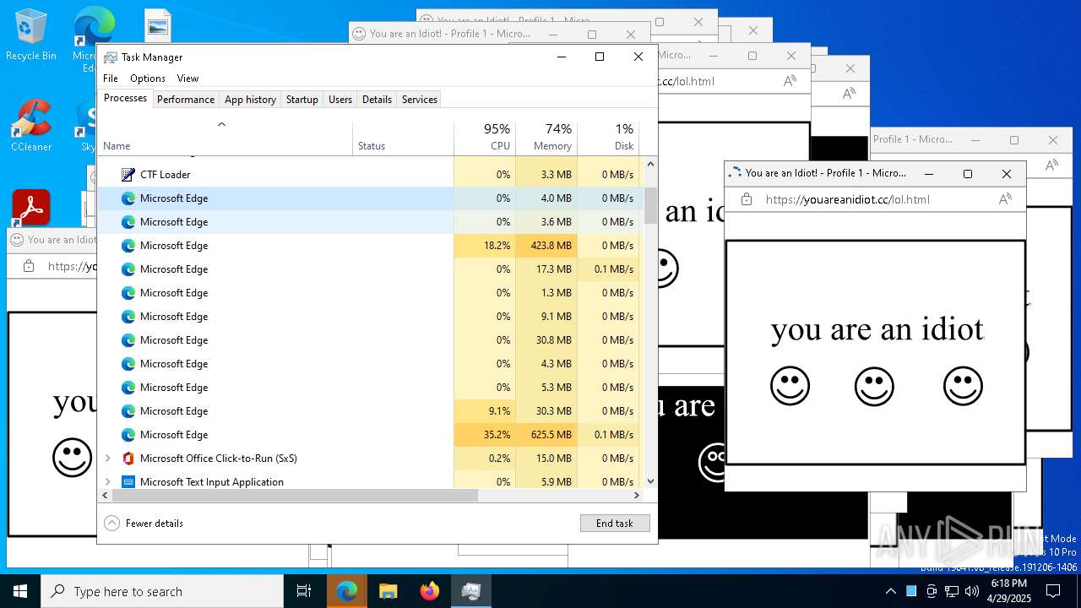Select the Microsoft Edge row using 30.3 MB
Viewport: 1081px width, 608px height.
point(371,411)
